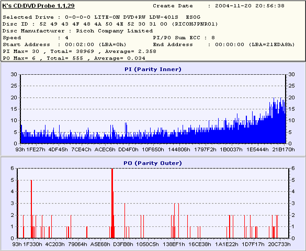
Task: Click the End Address LBA=21EDA8h value
Action: [271, 44]
